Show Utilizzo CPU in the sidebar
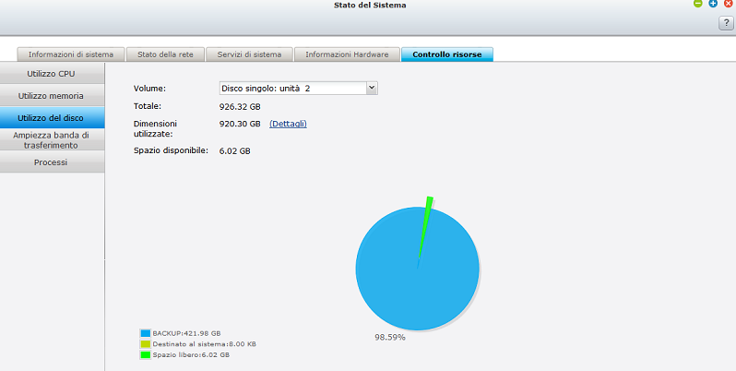Screen dimensions: 736x371 [x=52, y=74]
